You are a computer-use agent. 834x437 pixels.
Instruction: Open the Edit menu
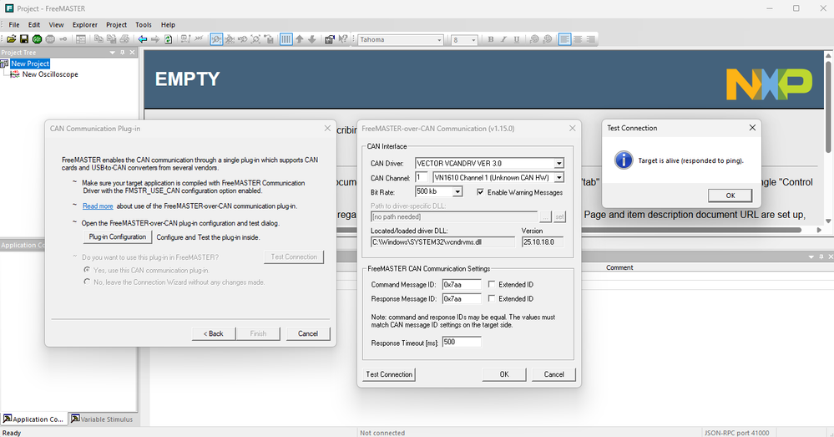[34, 24]
